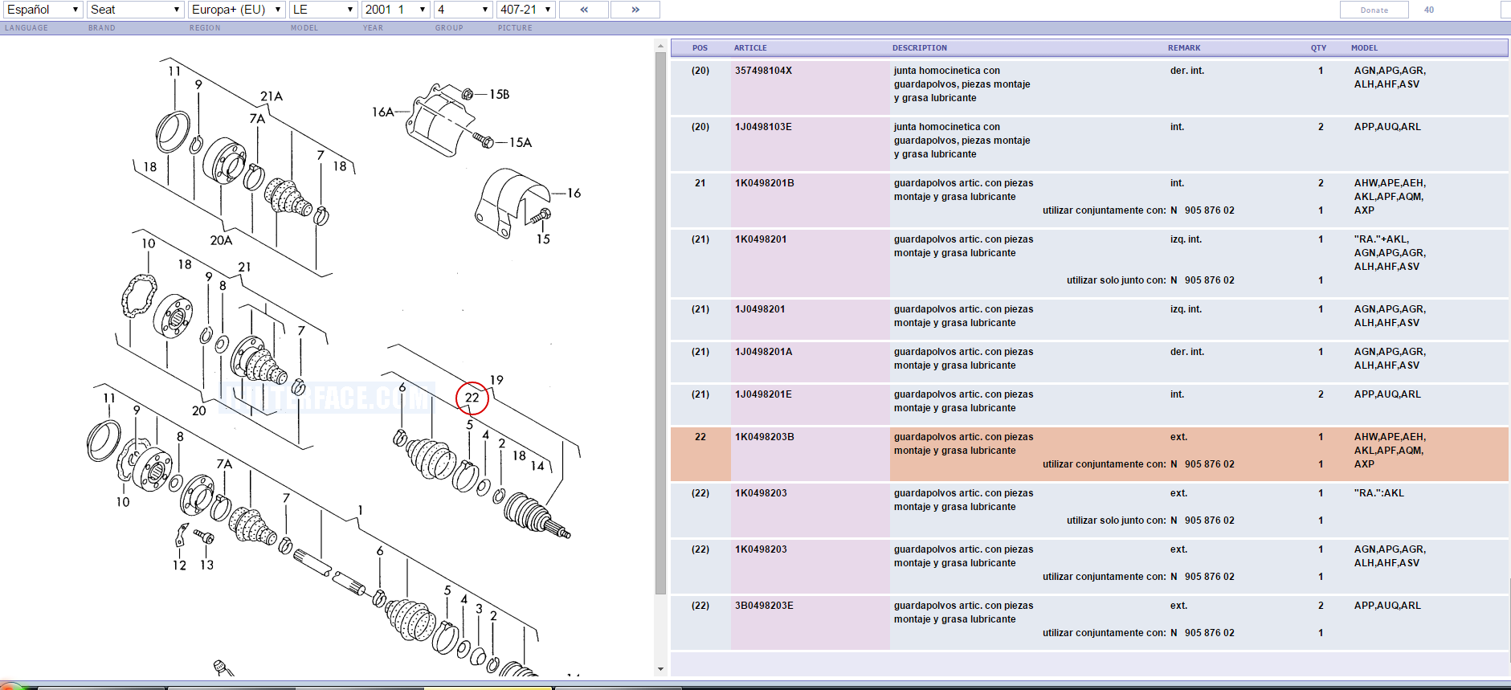Select article 1J0498201E

point(763,394)
